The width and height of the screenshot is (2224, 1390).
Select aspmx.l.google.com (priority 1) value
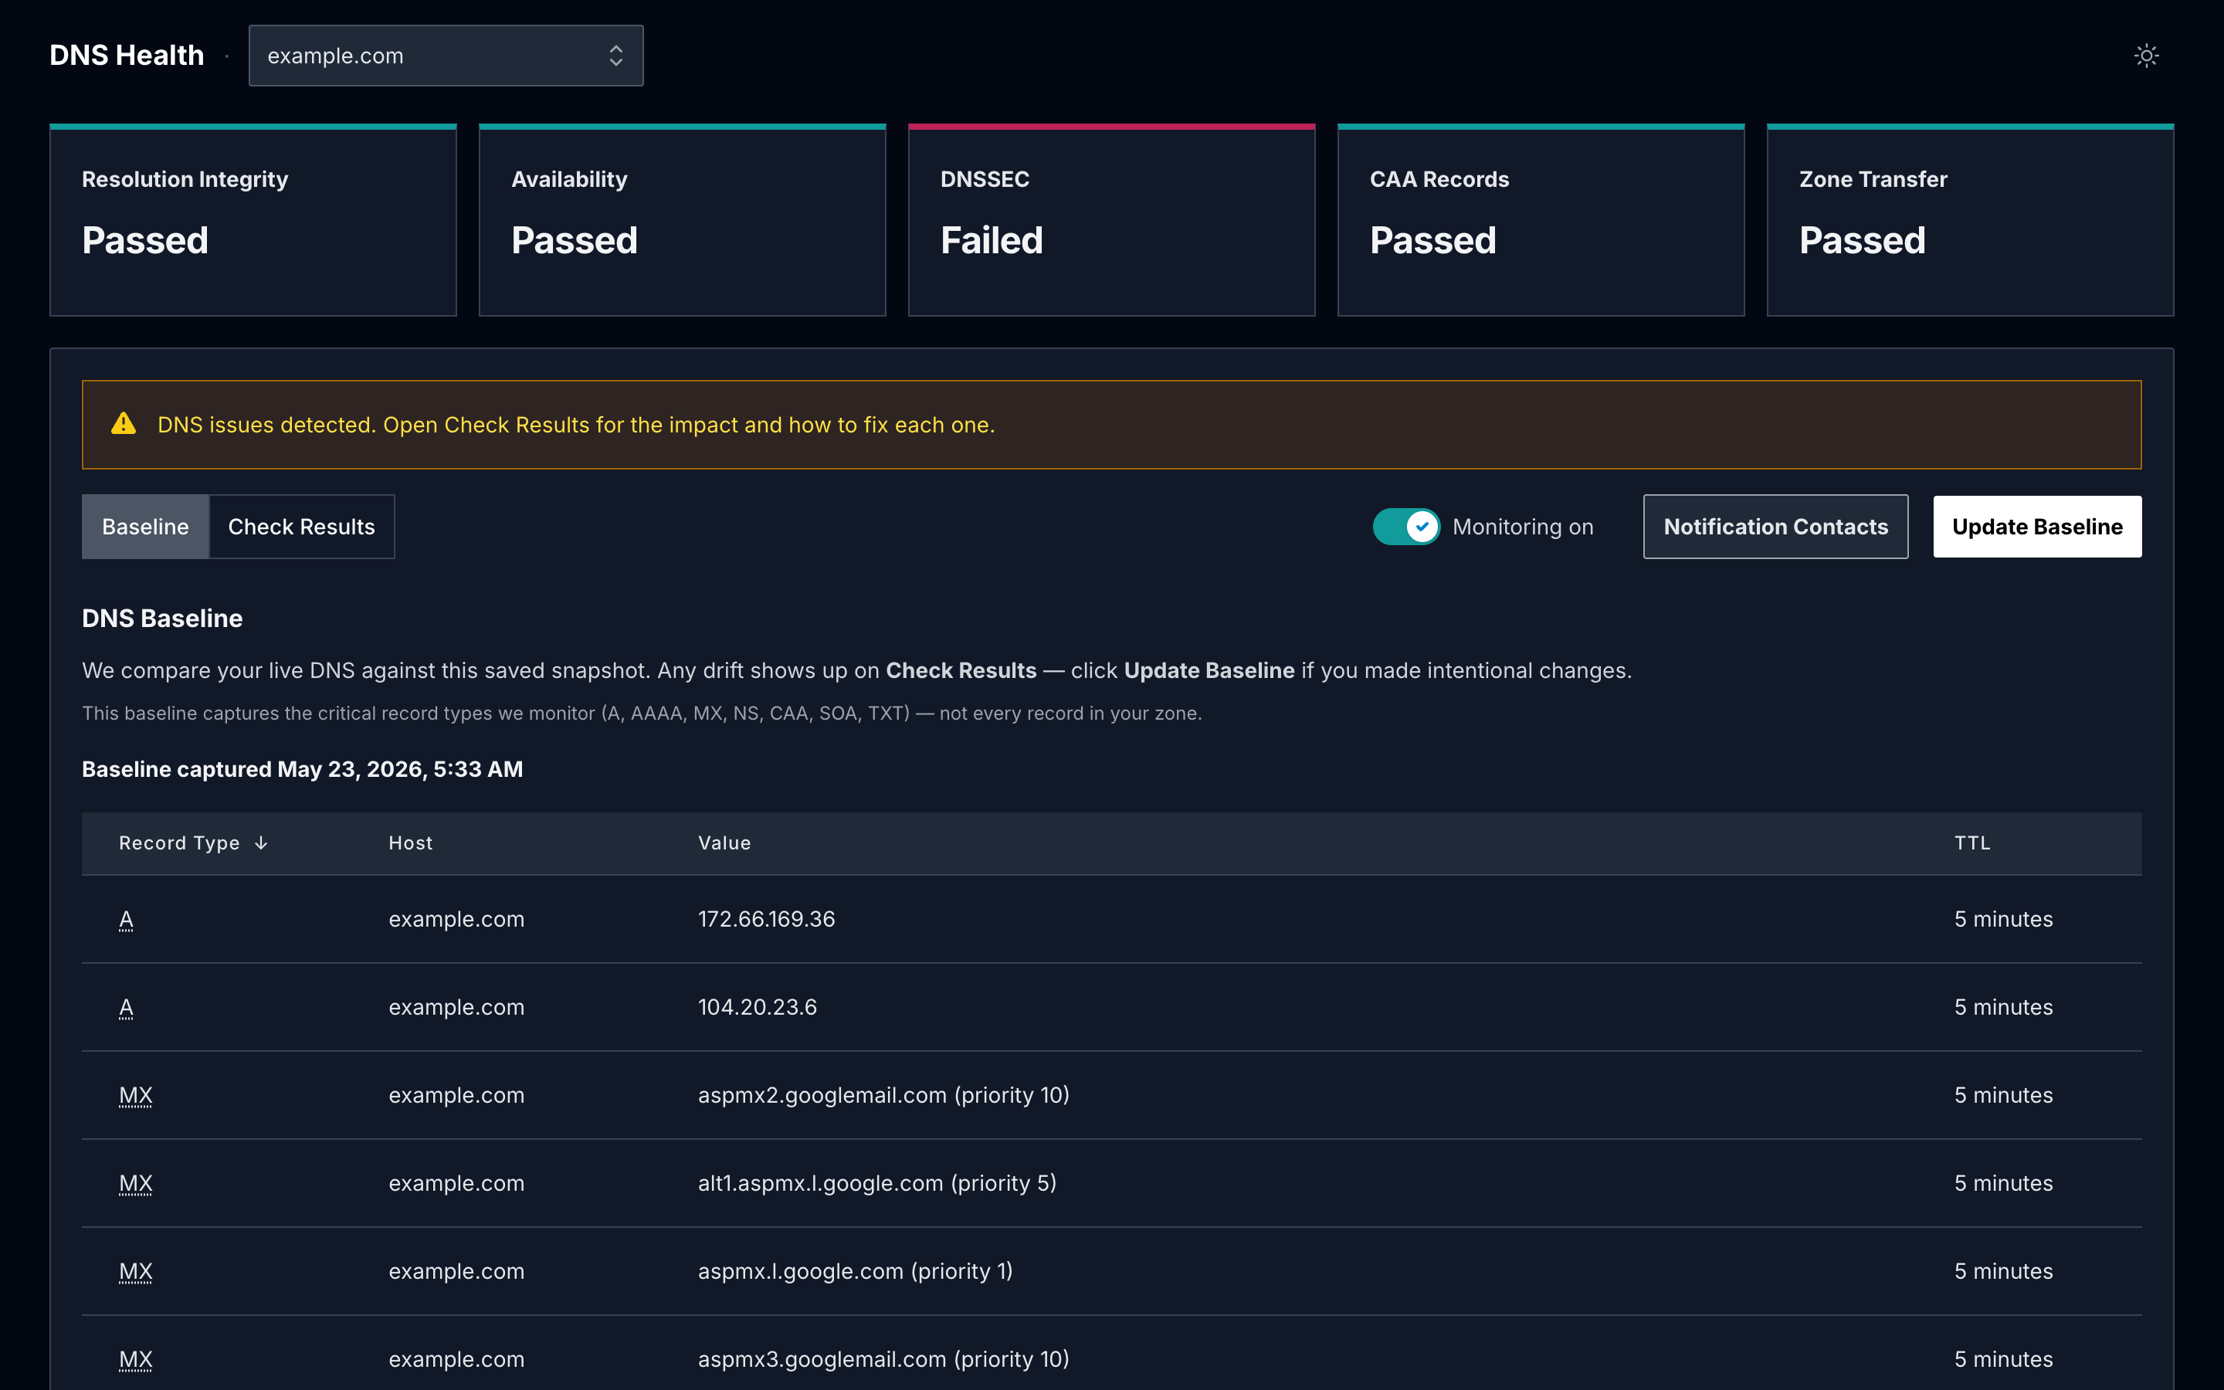click(x=855, y=1271)
